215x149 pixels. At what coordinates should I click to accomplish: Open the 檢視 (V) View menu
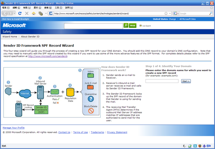(x=27, y=8)
